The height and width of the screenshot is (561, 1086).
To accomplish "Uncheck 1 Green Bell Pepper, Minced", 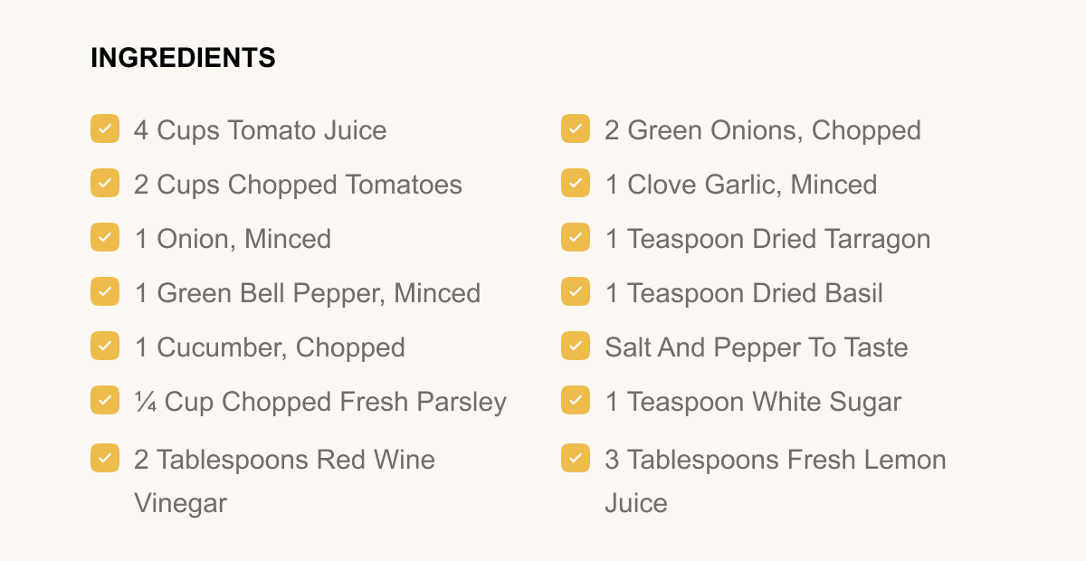I will click(x=105, y=291).
